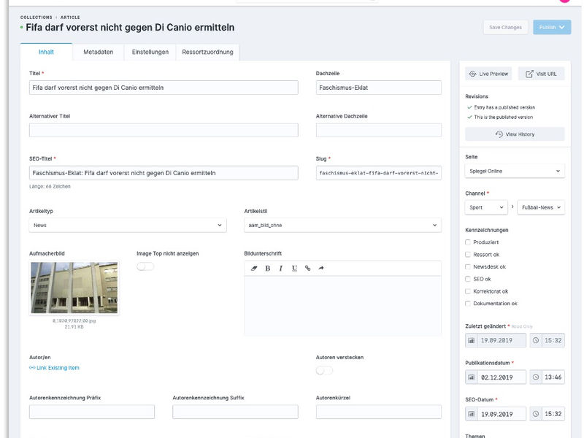The image size is (584, 438).
Task: Click 'Link Existing Item' under Autor/en
Action: (x=54, y=368)
